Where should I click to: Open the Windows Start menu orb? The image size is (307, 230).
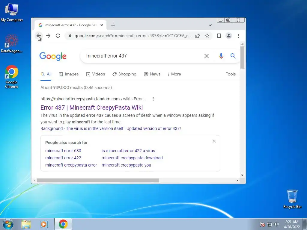coord(8,224)
